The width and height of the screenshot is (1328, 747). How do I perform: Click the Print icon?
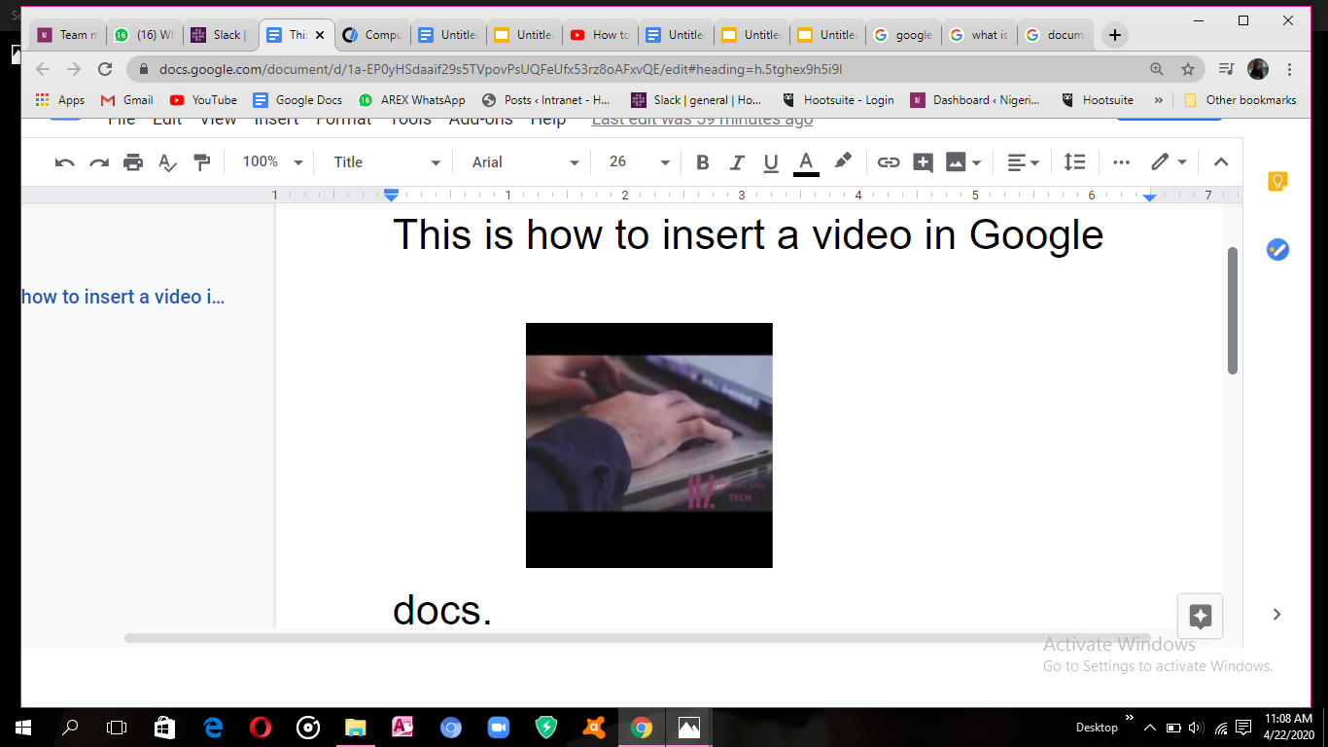(x=133, y=162)
